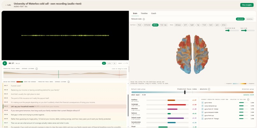Viewport: 257px width, 128px height.
Task: Jump to line 'The point of life insurance'
Action: tap(65, 98)
